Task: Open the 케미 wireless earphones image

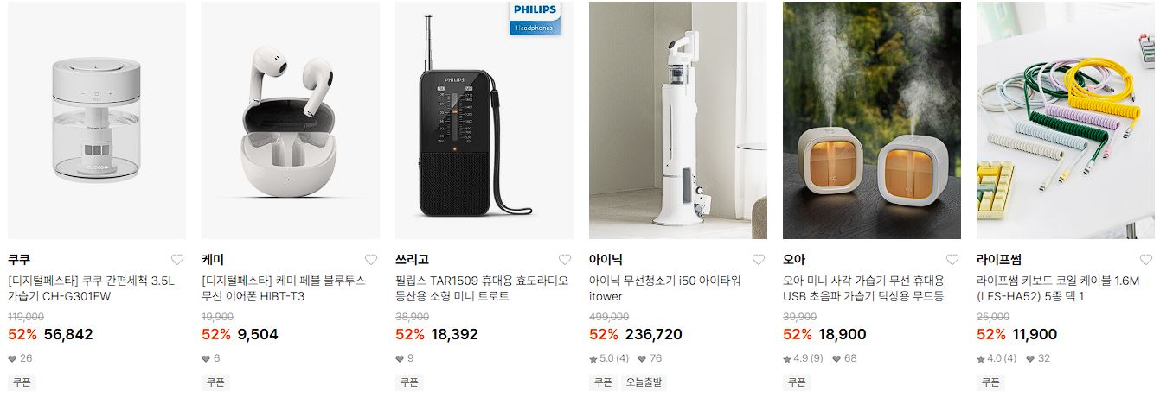Action: tap(291, 120)
